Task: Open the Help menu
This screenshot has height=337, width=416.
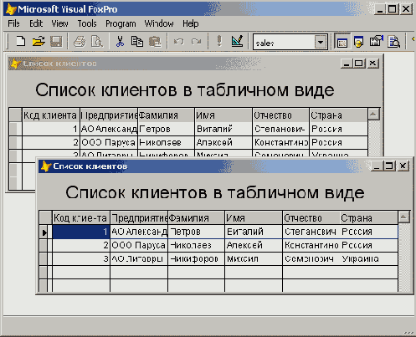Action: (191, 23)
